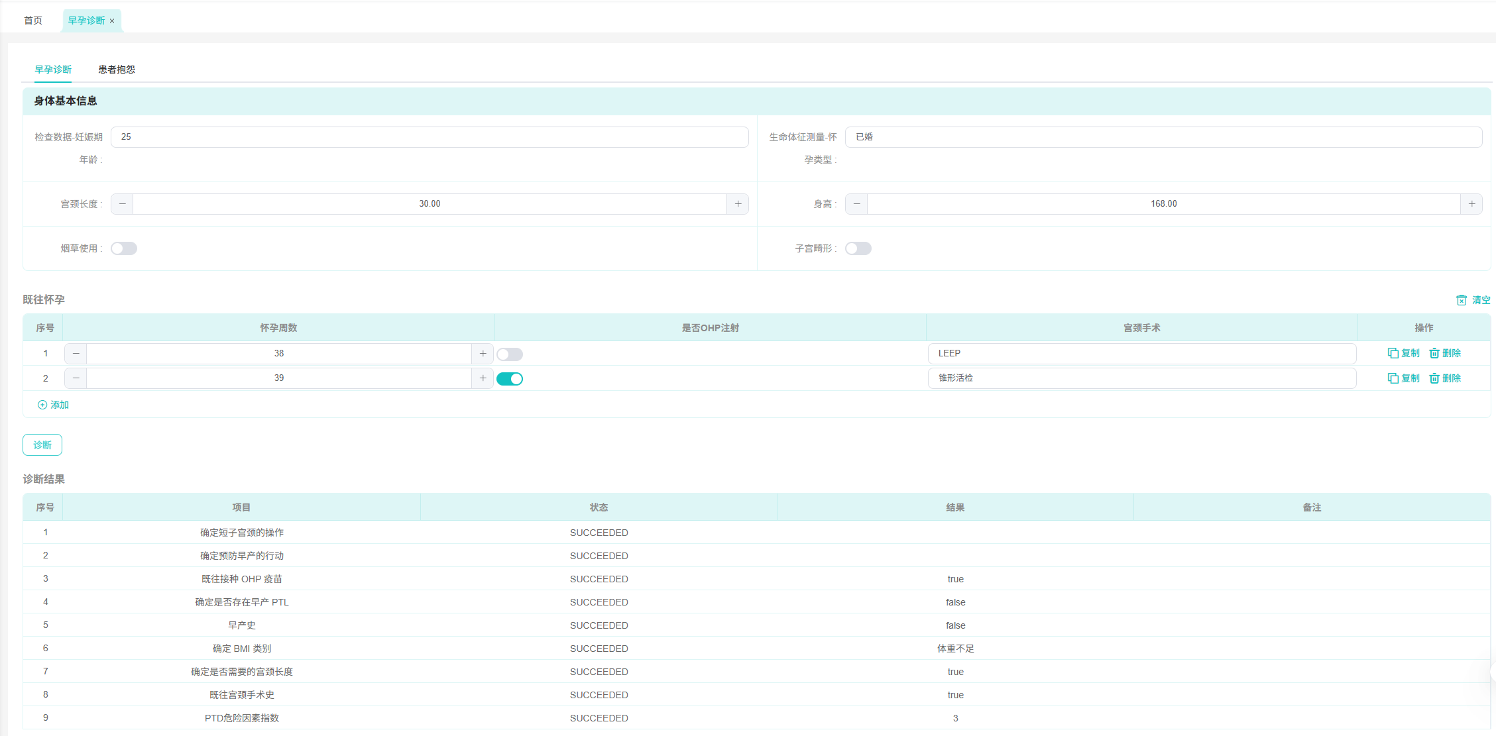
Task: Click the copy icon in row 2
Action: pyautogui.click(x=1393, y=378)
